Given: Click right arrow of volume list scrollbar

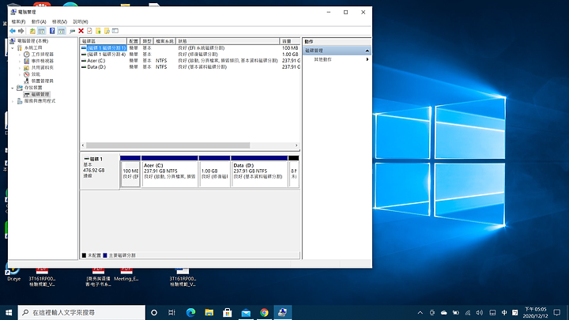Looking at the screenshot, I should (296, 145).
